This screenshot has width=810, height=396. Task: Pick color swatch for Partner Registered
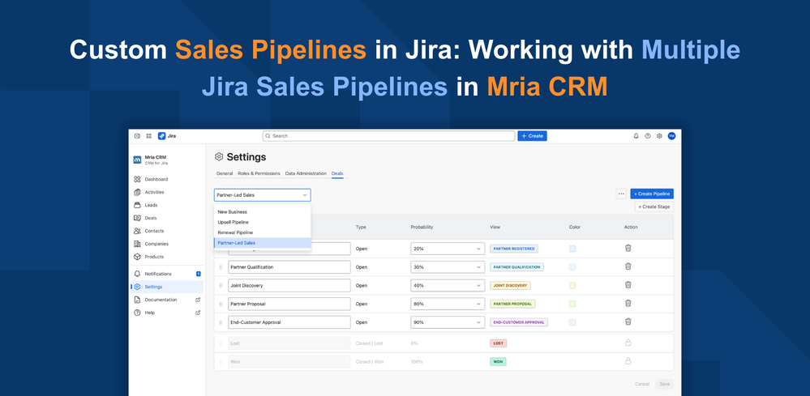(x=572, y=249)
